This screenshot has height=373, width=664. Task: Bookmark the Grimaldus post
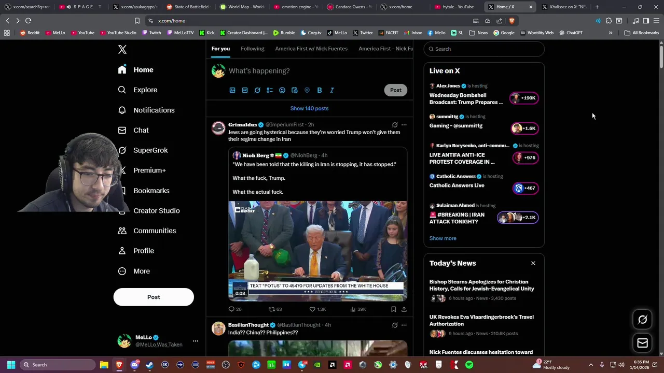pos(394,309)
